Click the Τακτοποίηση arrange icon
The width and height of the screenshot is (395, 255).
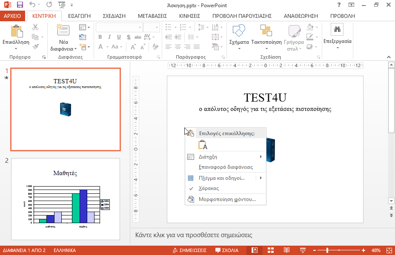coord(266,31)
